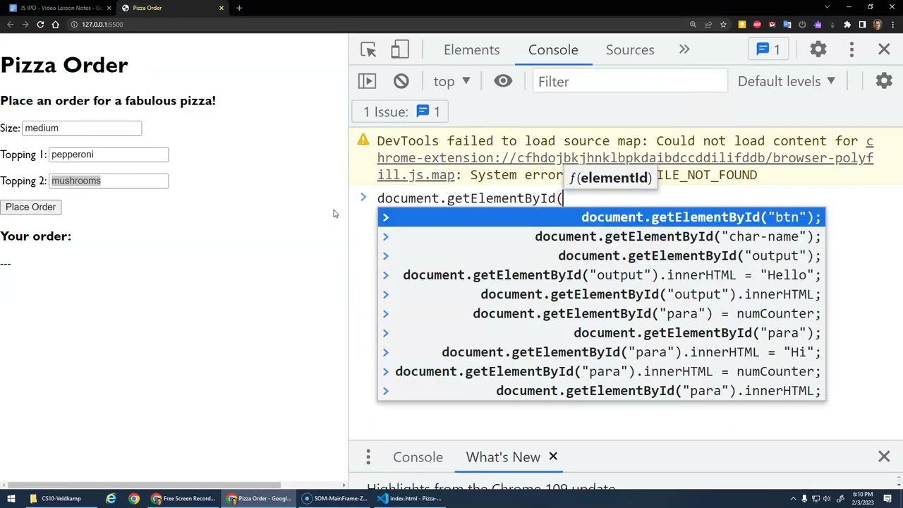
Task: Open the DevTools three-dot customize menu
Action: click(x=852, y=49)
